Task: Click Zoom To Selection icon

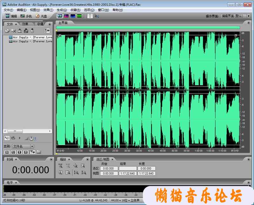Action: [x=83, y=166]
